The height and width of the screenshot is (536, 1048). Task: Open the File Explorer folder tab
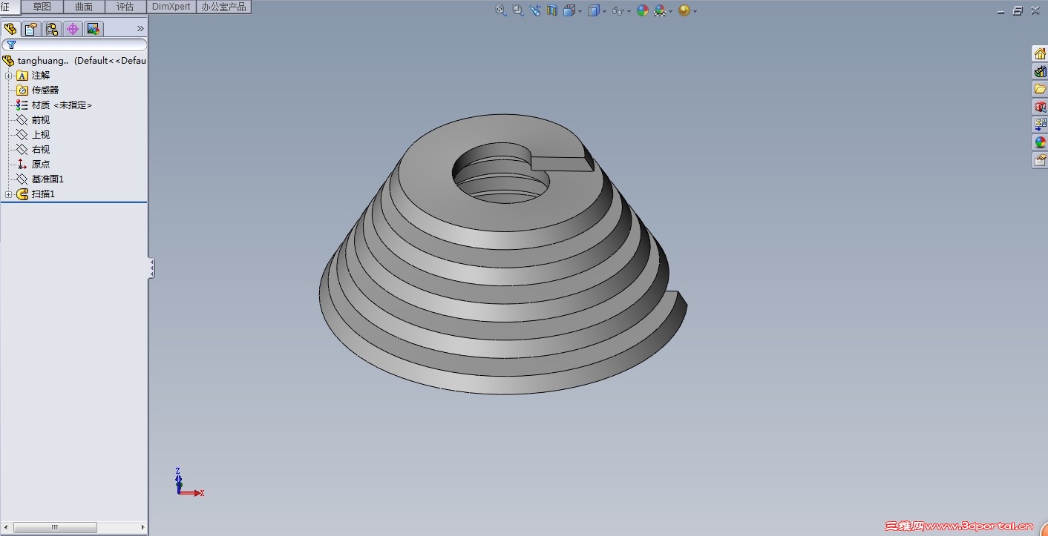coord(1040,89)
